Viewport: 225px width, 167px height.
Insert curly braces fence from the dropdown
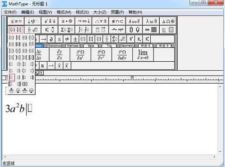[25, 37]
